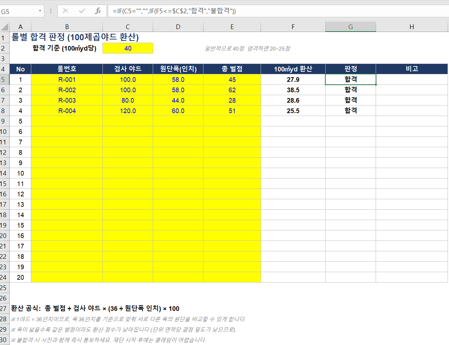Click the '총 벌점' header cell
The image size is (449, 345).
(232, 69)
